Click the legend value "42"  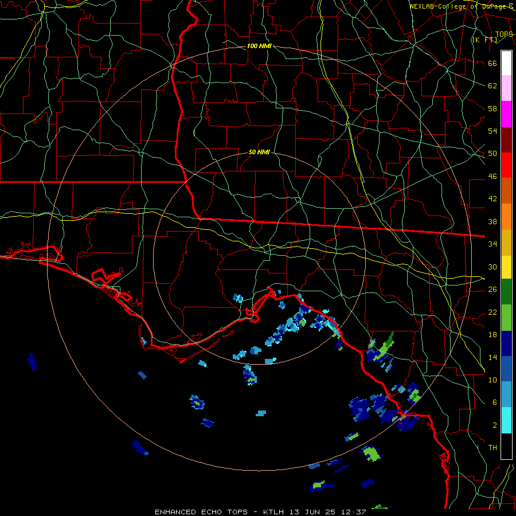492,198
